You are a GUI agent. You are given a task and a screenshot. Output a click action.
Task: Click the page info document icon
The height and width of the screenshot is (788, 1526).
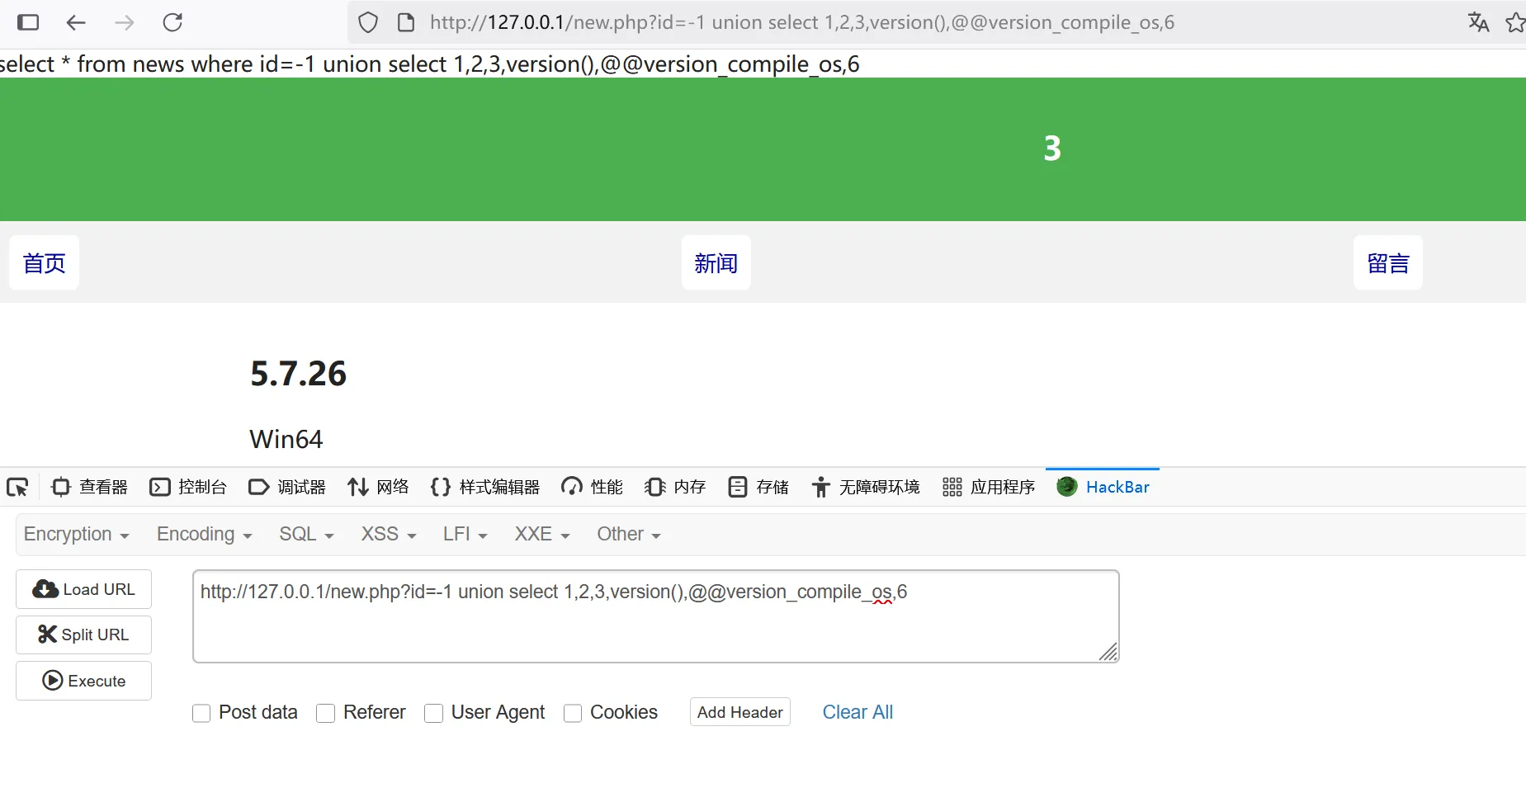[x=406, y=22]
